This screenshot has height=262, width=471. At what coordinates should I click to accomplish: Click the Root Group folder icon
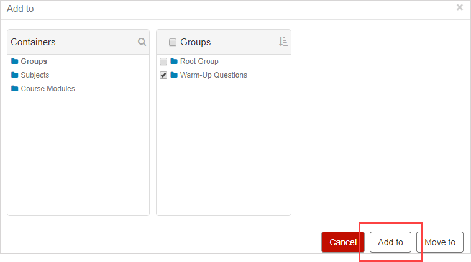coord(174,61)
